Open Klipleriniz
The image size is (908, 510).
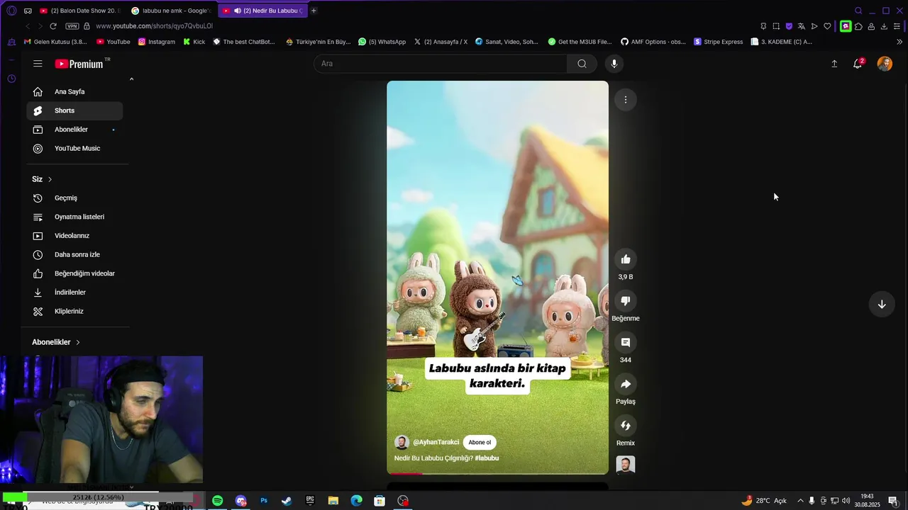[x=74, y=311]
